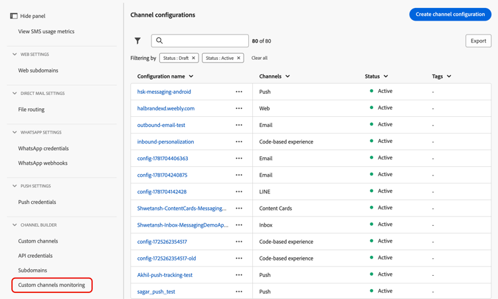Click into the configuration search field

click(200, 41)
